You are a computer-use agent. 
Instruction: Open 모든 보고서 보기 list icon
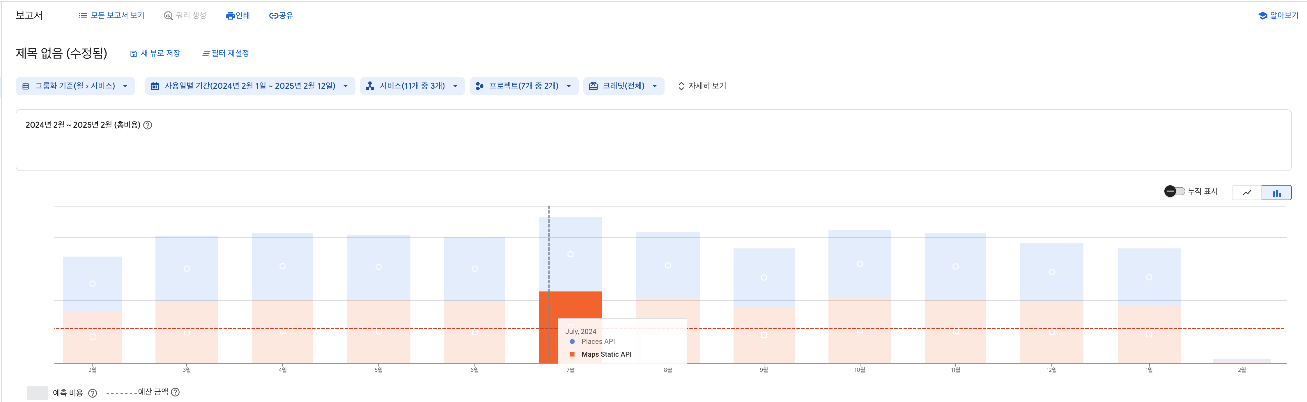click(83, 16)
